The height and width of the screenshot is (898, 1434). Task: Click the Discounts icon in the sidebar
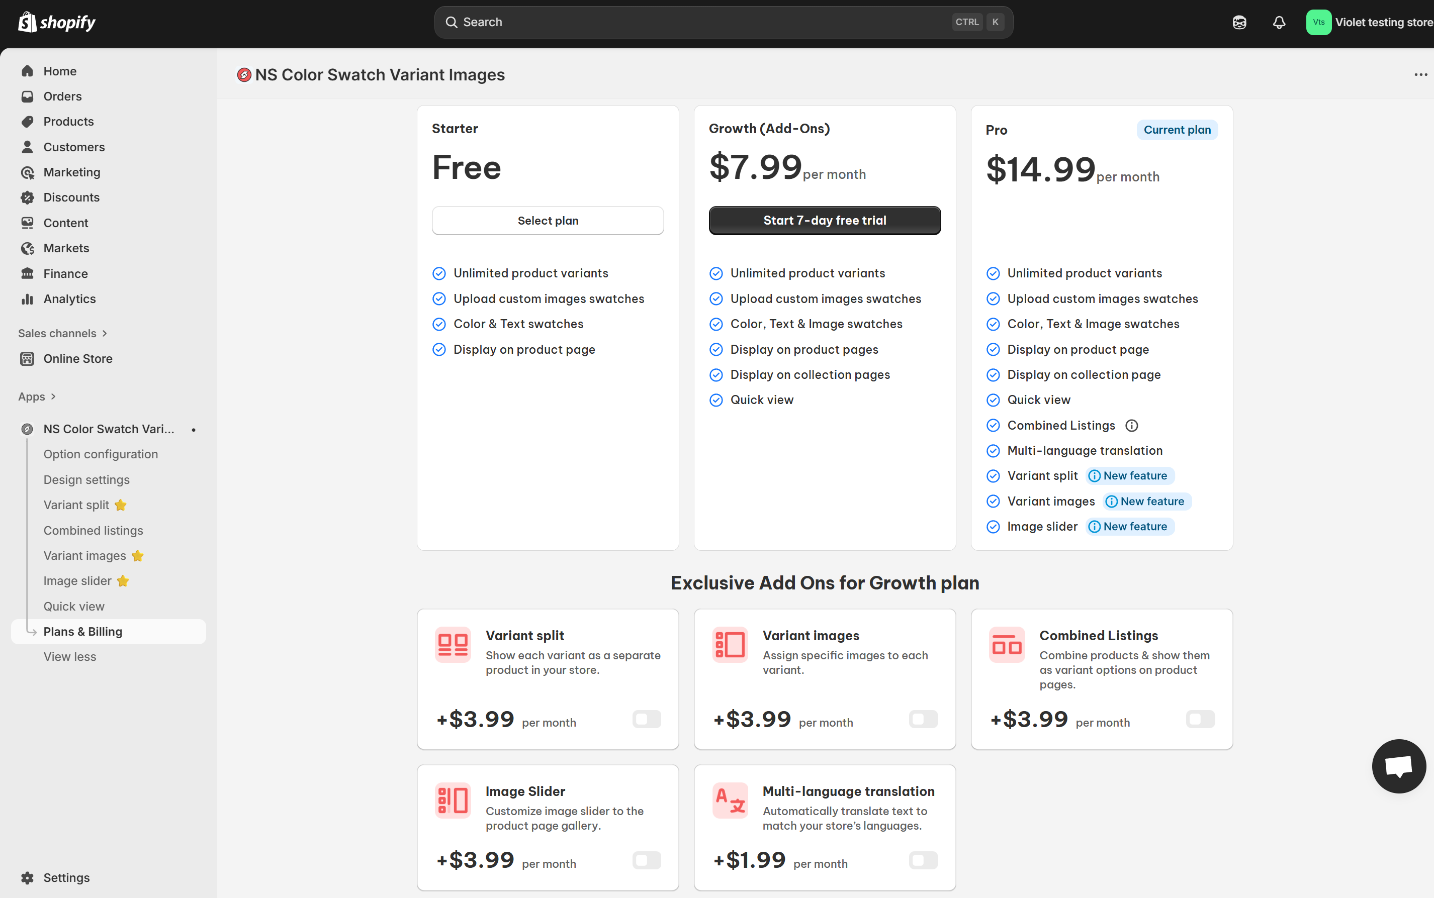[x=27, y=197]
